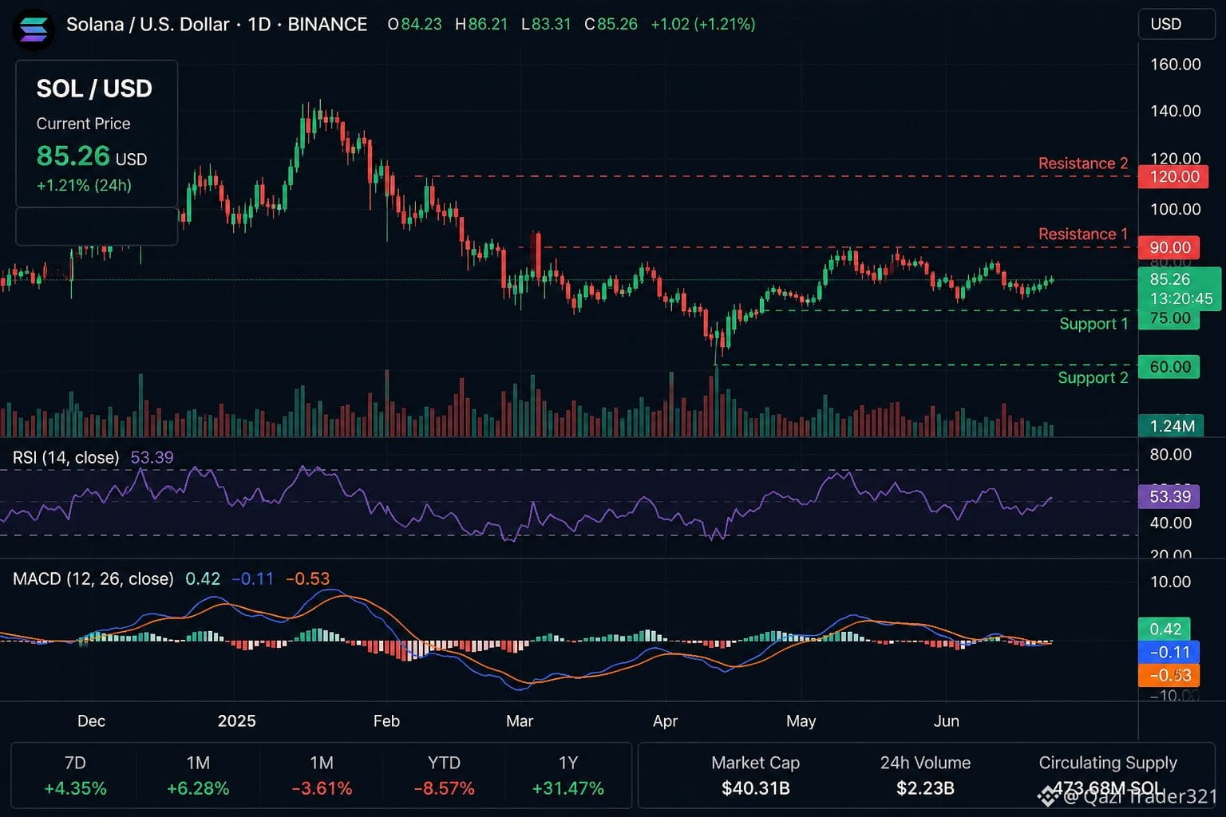Click the Mar label on the time axis
1226x817 pixels.
click(x=520, y=721)
